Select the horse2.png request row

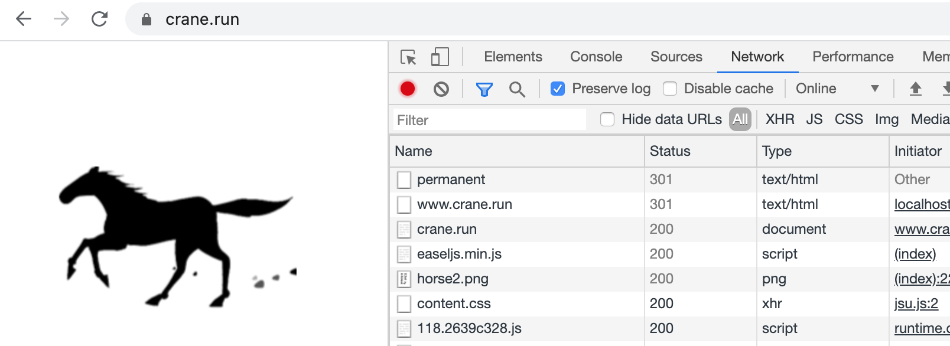[x=453, y=279]
